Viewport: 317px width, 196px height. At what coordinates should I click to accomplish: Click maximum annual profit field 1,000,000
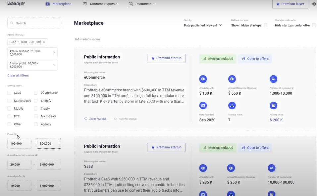pos(49,185)
